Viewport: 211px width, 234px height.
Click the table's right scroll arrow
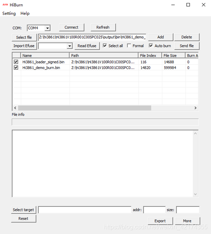pyautogui.click(x=195, y=108)
